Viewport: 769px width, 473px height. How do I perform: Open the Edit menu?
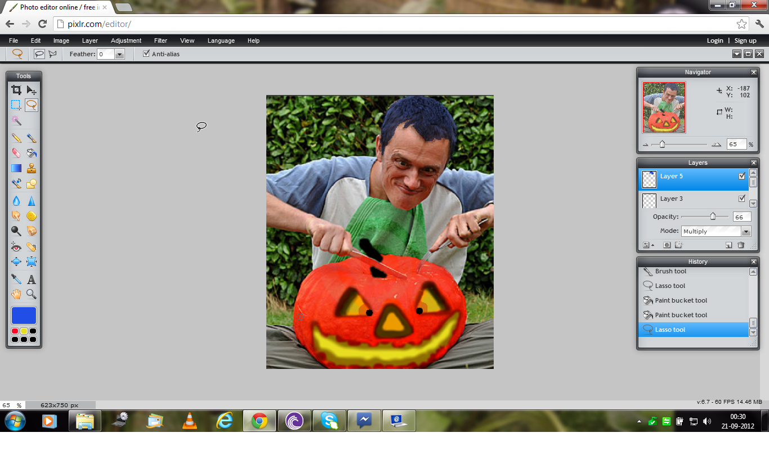(35, 40)
